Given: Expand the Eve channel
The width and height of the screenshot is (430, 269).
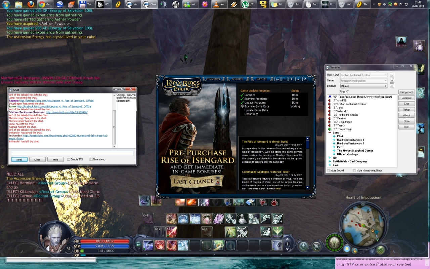Looking at the screenshot, I should click(x=330, y=165).
